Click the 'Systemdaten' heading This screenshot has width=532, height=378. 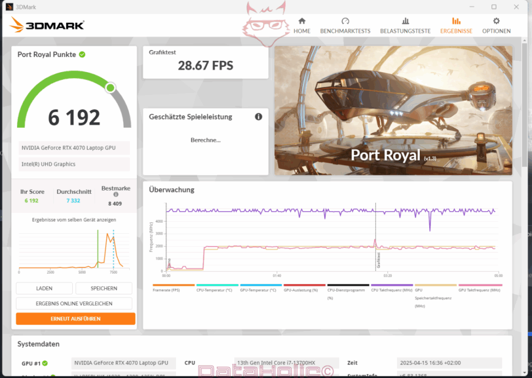pos(38,344)
